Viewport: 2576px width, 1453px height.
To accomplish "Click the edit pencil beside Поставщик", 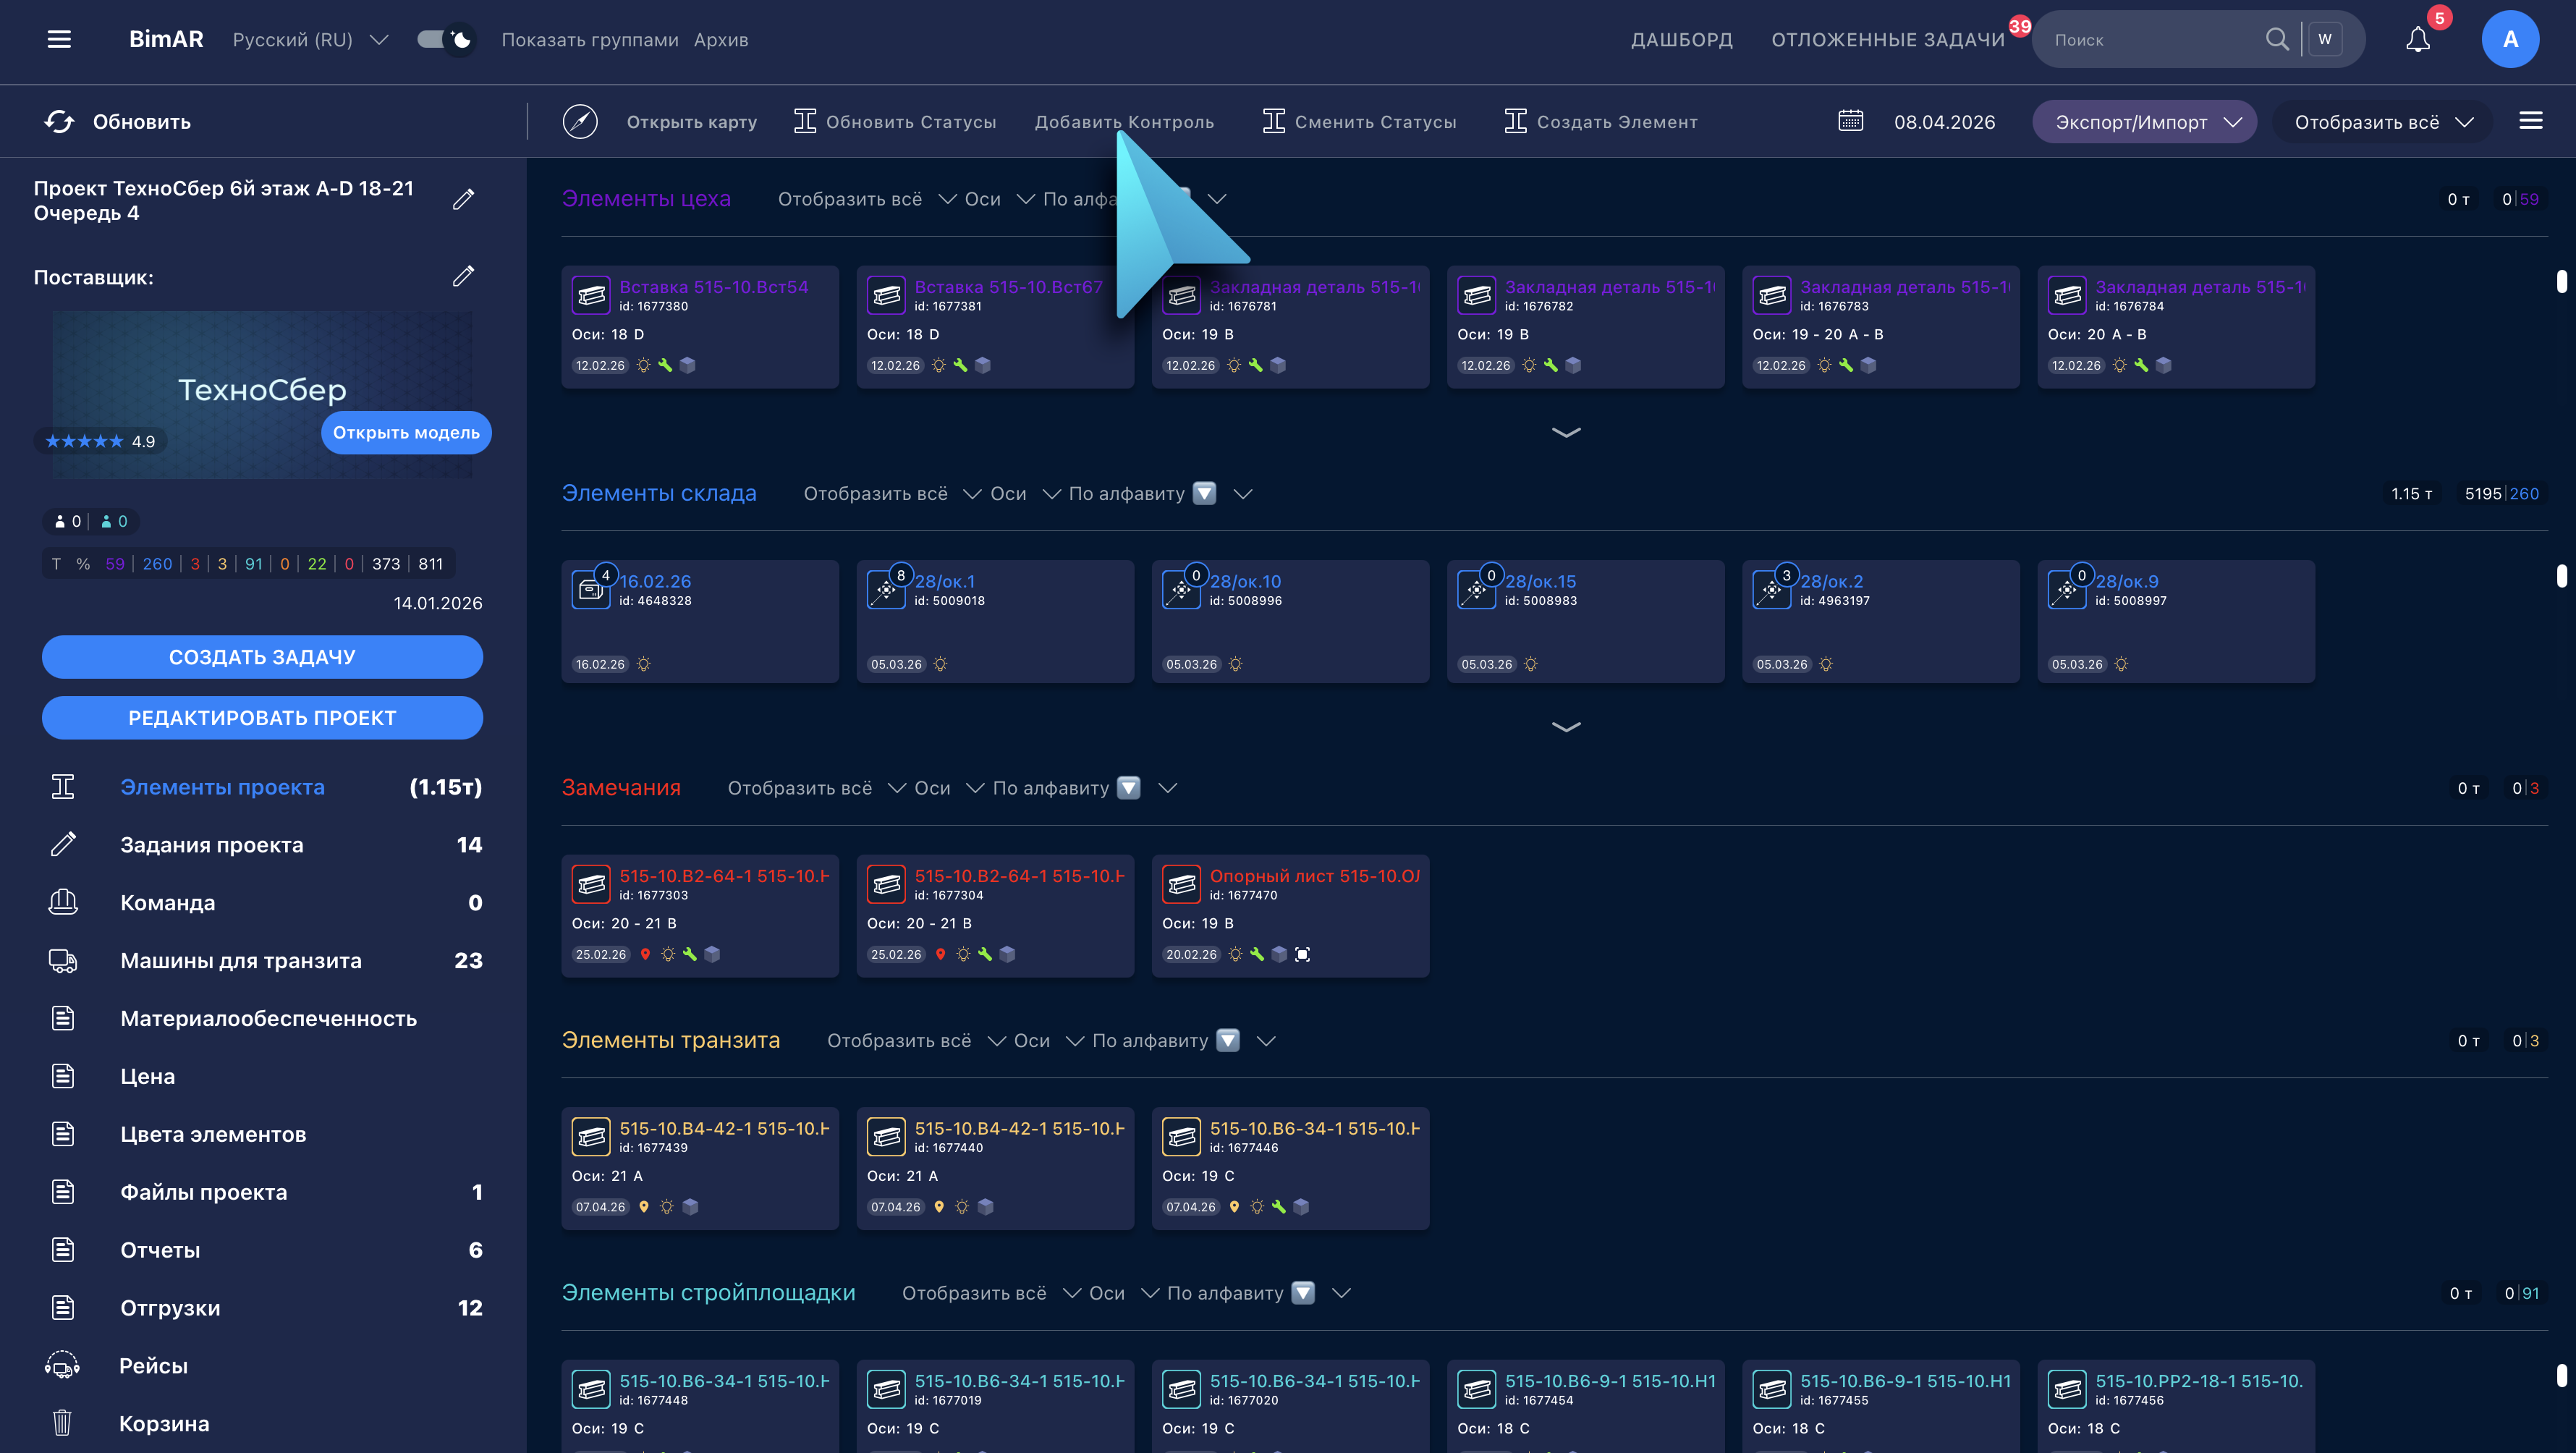I will 463,276.
